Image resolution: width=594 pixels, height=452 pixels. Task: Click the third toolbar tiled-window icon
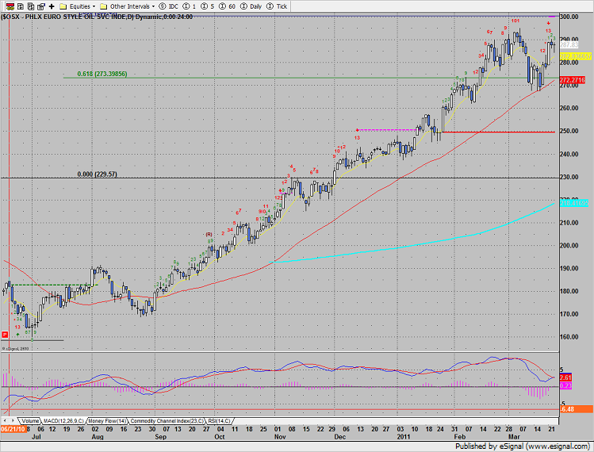click(31, 6)
